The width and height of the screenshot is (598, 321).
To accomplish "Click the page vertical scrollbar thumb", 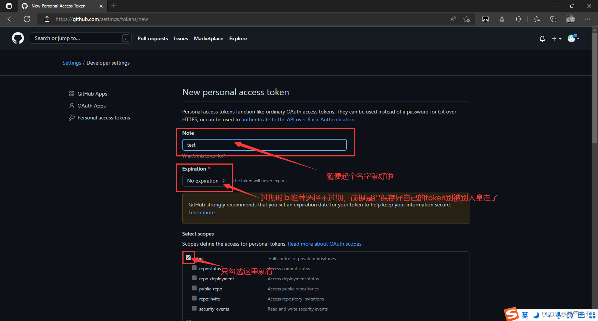I will 595,88.
